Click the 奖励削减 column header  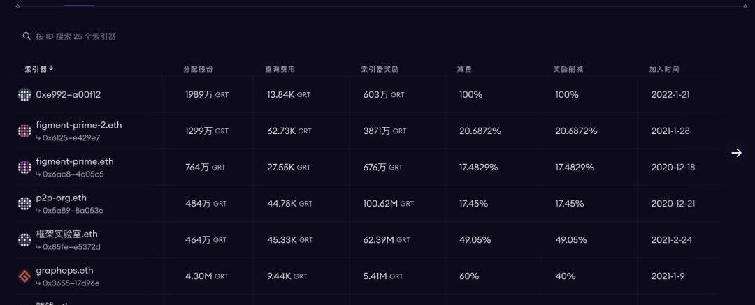[568, 69]
